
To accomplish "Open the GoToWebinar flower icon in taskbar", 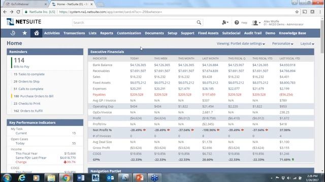I will (154, 178).
